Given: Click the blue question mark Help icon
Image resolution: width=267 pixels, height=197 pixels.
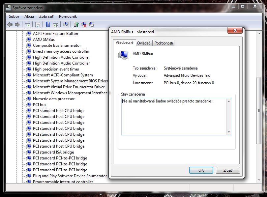Looking at the screenshot, I should point(48,24).
